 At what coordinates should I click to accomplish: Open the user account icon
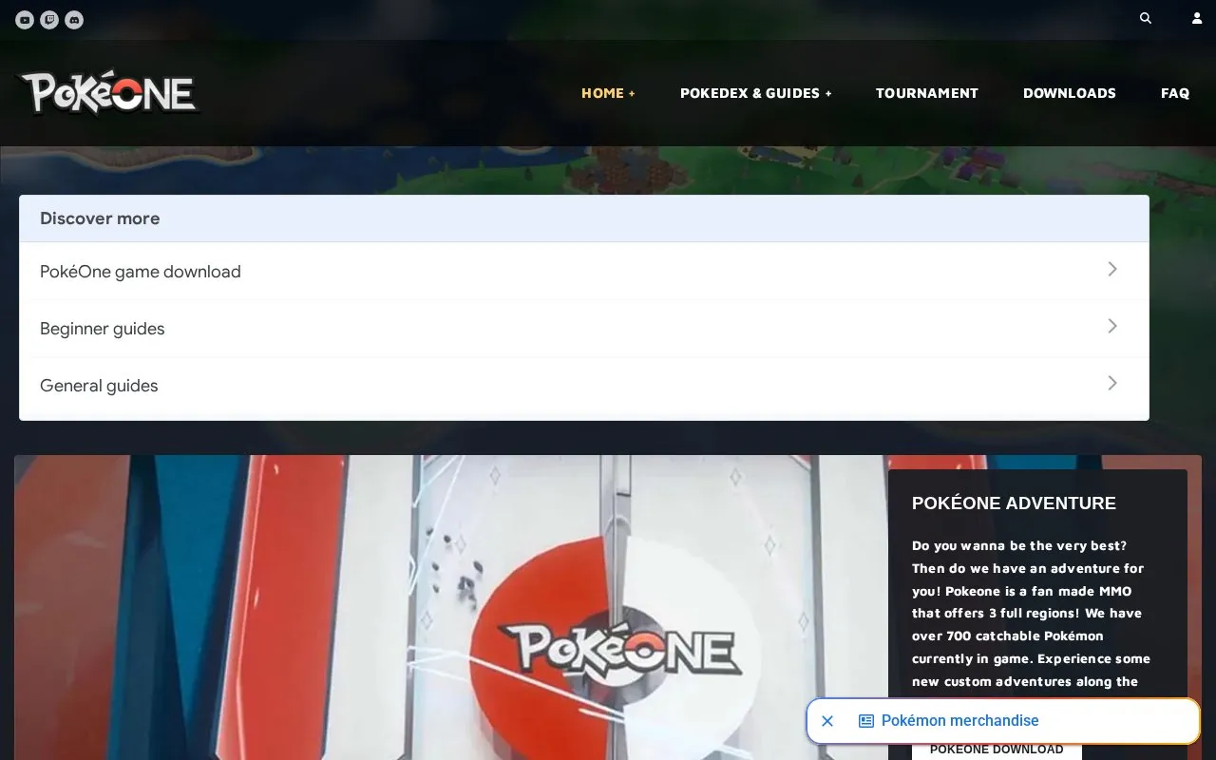(x=1197, y=18)
